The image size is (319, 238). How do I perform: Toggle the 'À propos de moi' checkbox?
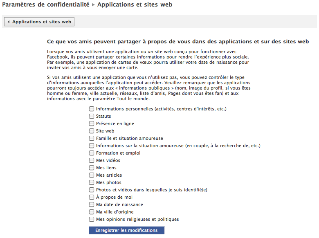(92, 197)
